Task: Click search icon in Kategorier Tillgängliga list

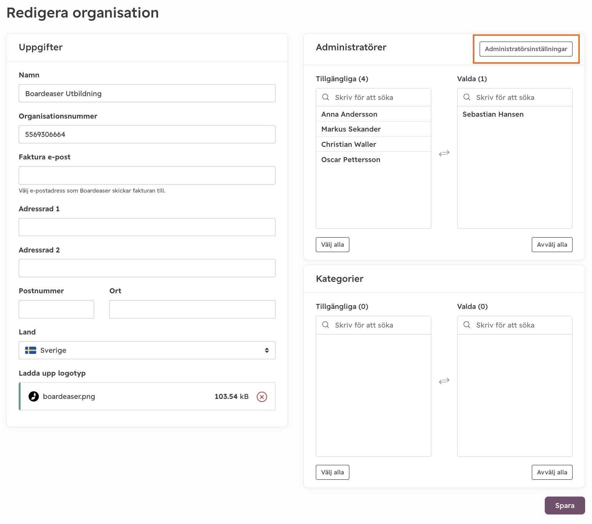Action: tap(326, 325)
